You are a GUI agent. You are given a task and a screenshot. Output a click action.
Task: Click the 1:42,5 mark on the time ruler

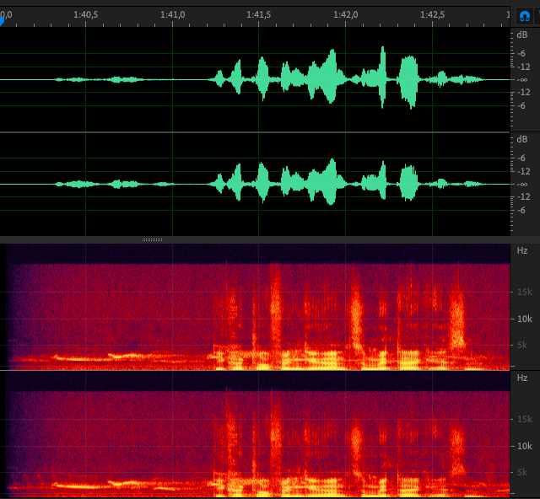(432, 14)
